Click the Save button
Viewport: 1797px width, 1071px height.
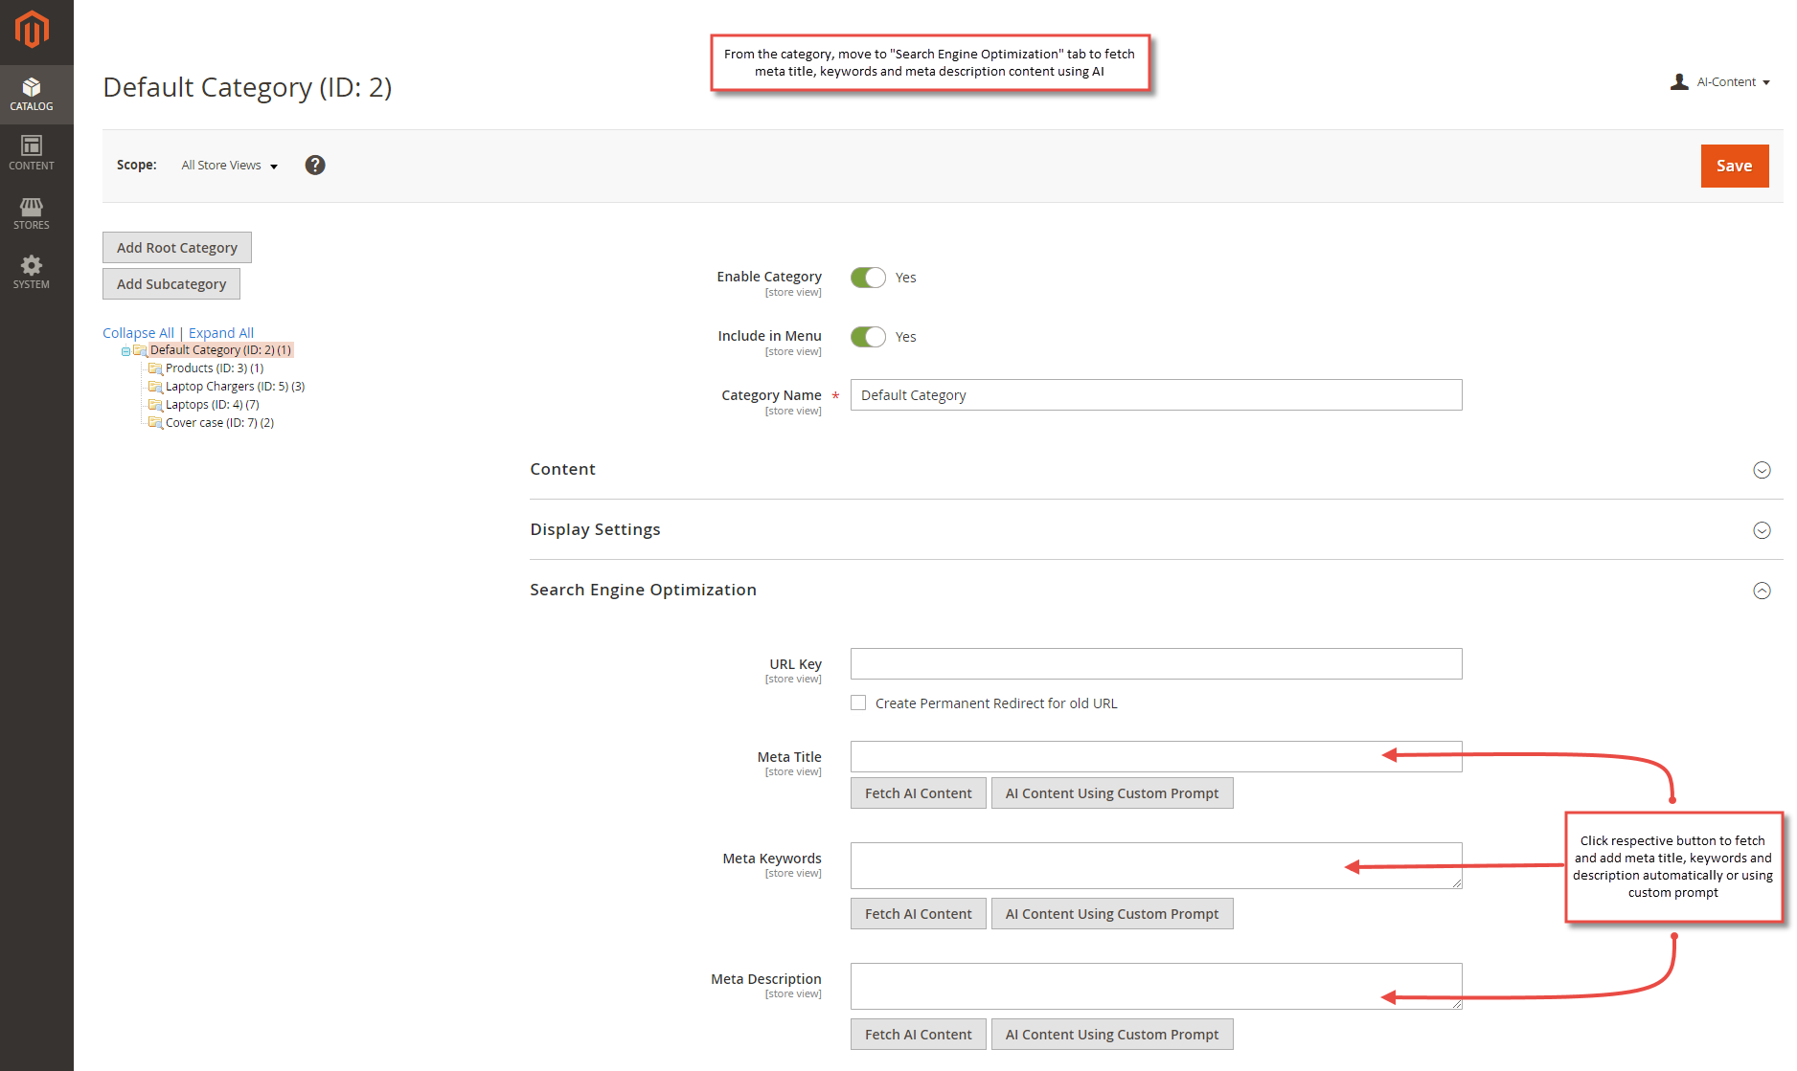(1734, 165)
